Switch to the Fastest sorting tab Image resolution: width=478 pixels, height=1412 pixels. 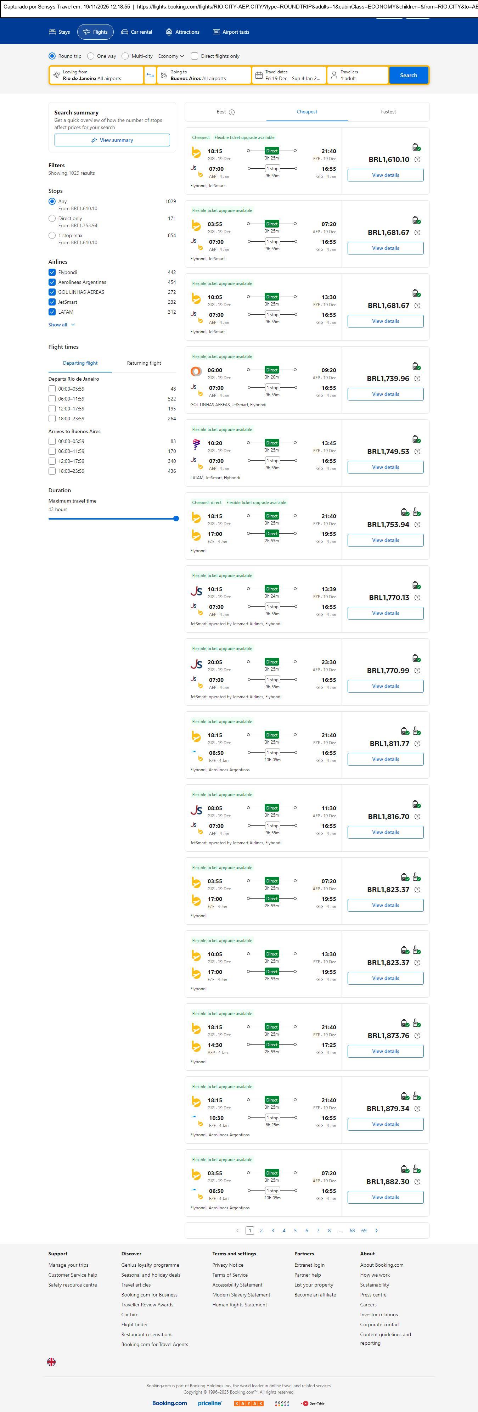(x=388, y=112)
